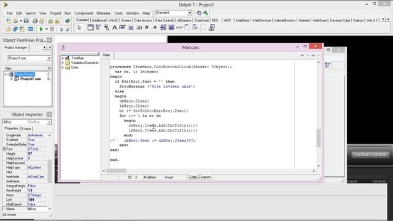This screenshot has width=393, height=221.
Task: Expand the Font property in Object Inspector
Action: (4, 149)
